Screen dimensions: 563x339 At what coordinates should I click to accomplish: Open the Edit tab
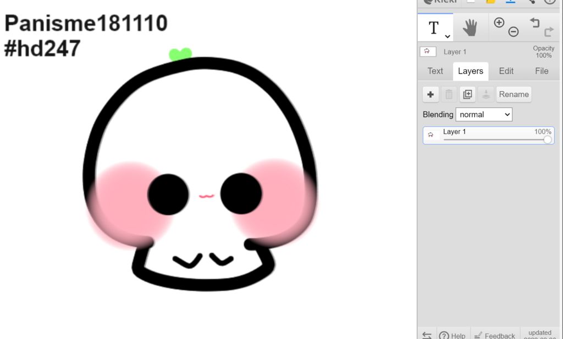[506, 71]
